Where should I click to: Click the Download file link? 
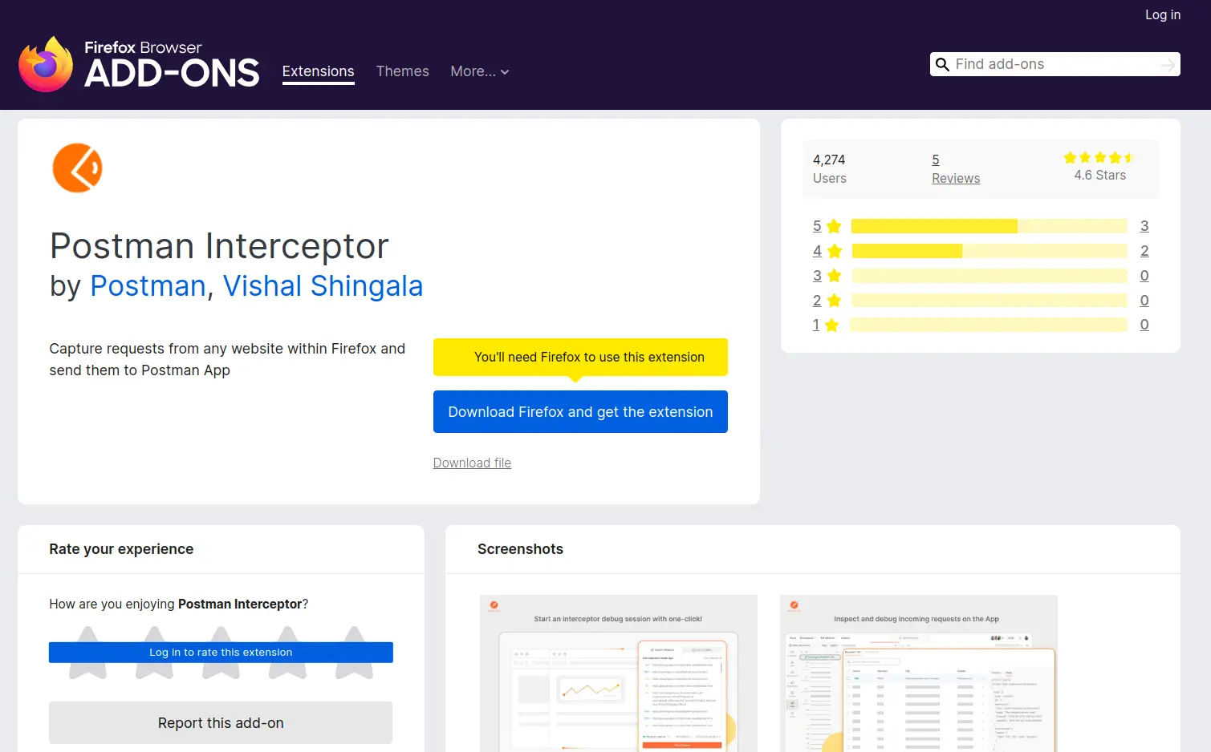click(472, 463)
